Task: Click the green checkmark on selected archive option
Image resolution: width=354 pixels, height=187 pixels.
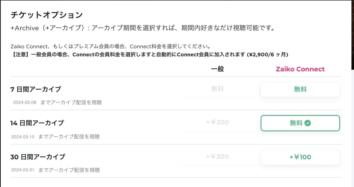Action: [307, 122]
